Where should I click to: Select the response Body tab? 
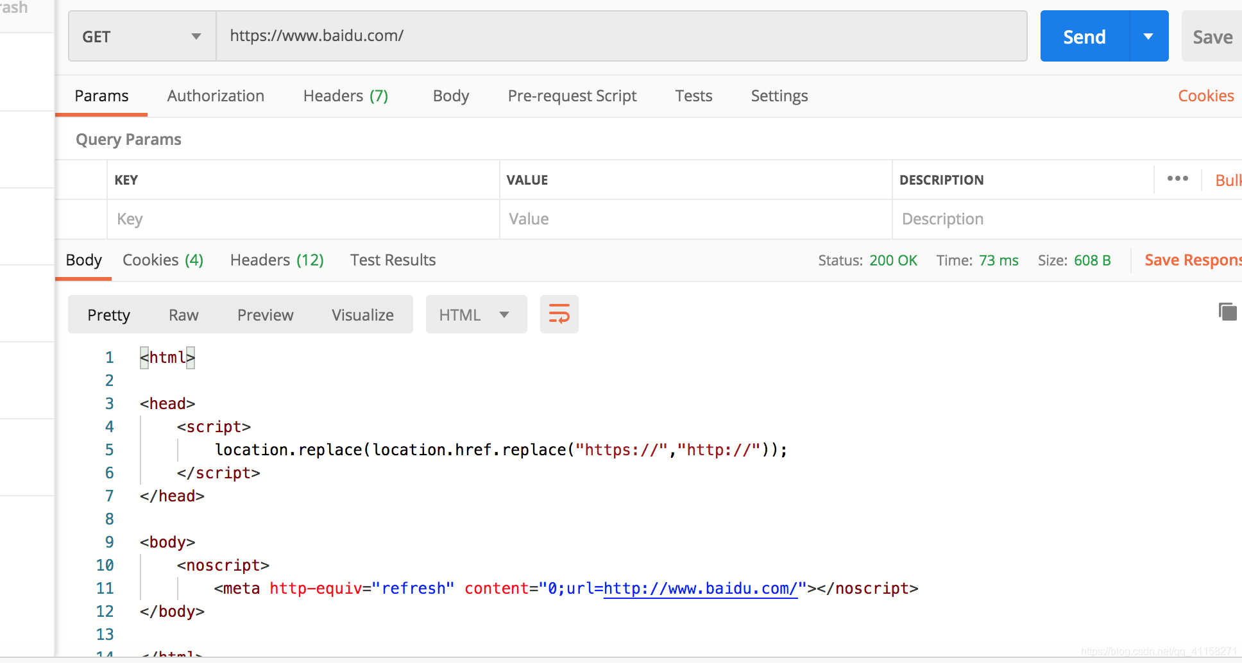tap(83, 260)
